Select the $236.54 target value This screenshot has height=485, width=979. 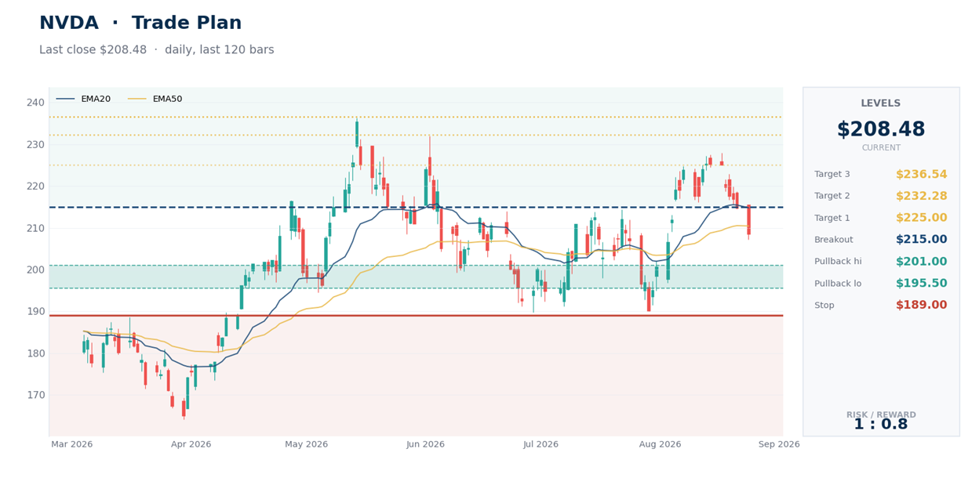coord(922,174)
